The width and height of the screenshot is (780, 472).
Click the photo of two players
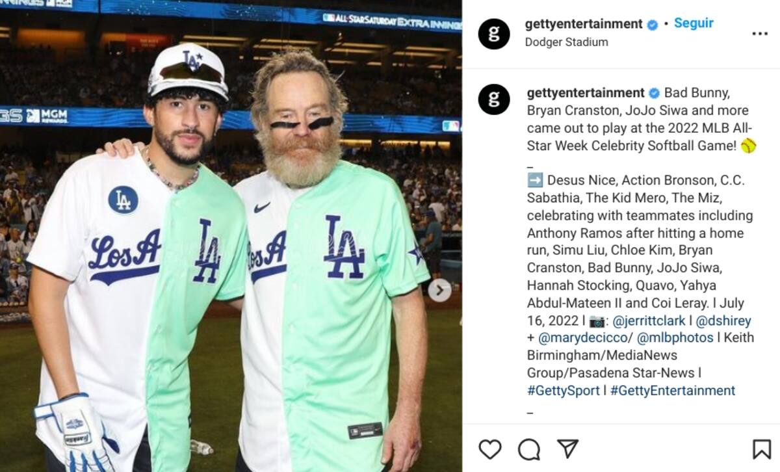tap(231, 236)
